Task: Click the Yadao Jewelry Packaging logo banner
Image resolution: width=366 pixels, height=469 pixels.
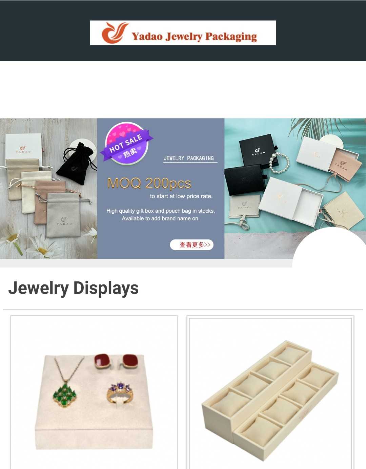Action: (x=183, y=33)
